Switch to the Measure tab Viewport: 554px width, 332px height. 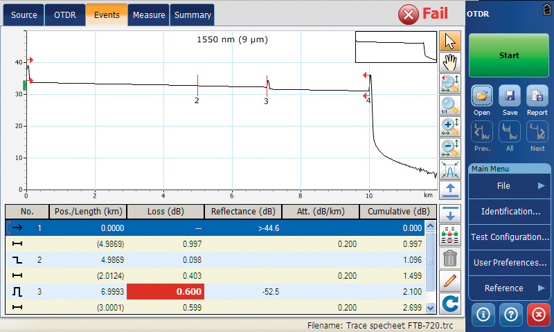pos(149,15)
